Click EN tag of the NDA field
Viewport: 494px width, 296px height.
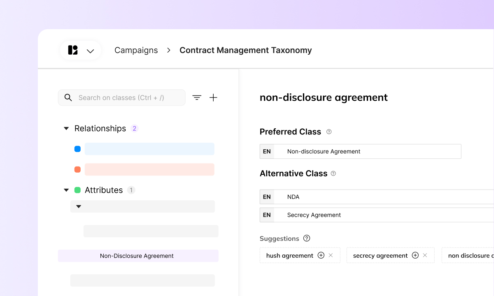(267, 197)
